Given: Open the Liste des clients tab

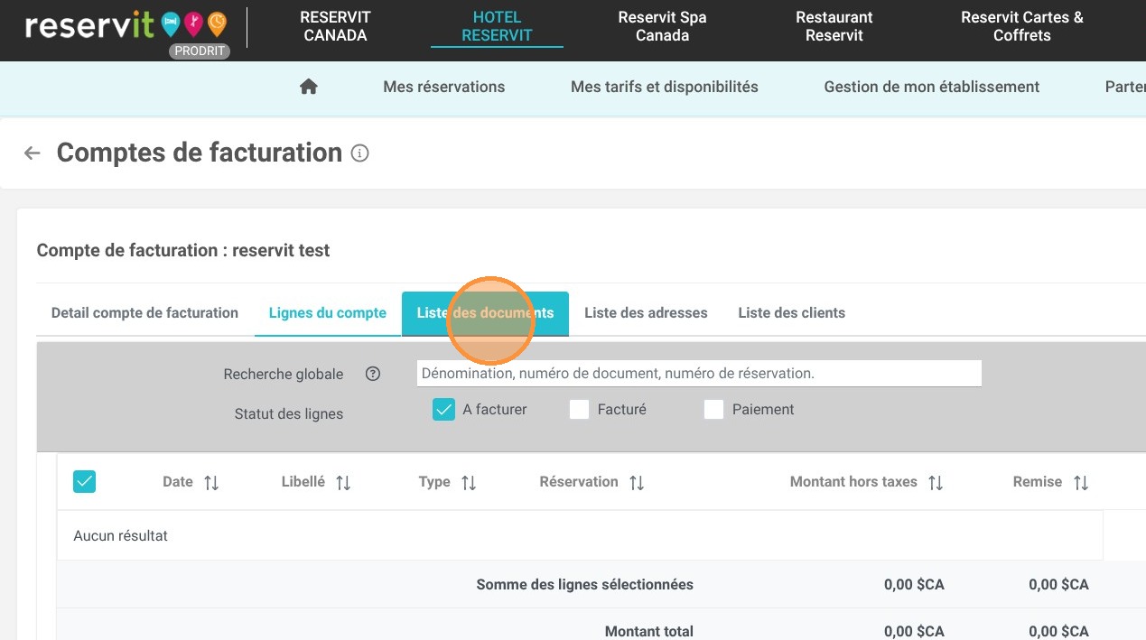Looking at the screenshot, I should 792,313.
